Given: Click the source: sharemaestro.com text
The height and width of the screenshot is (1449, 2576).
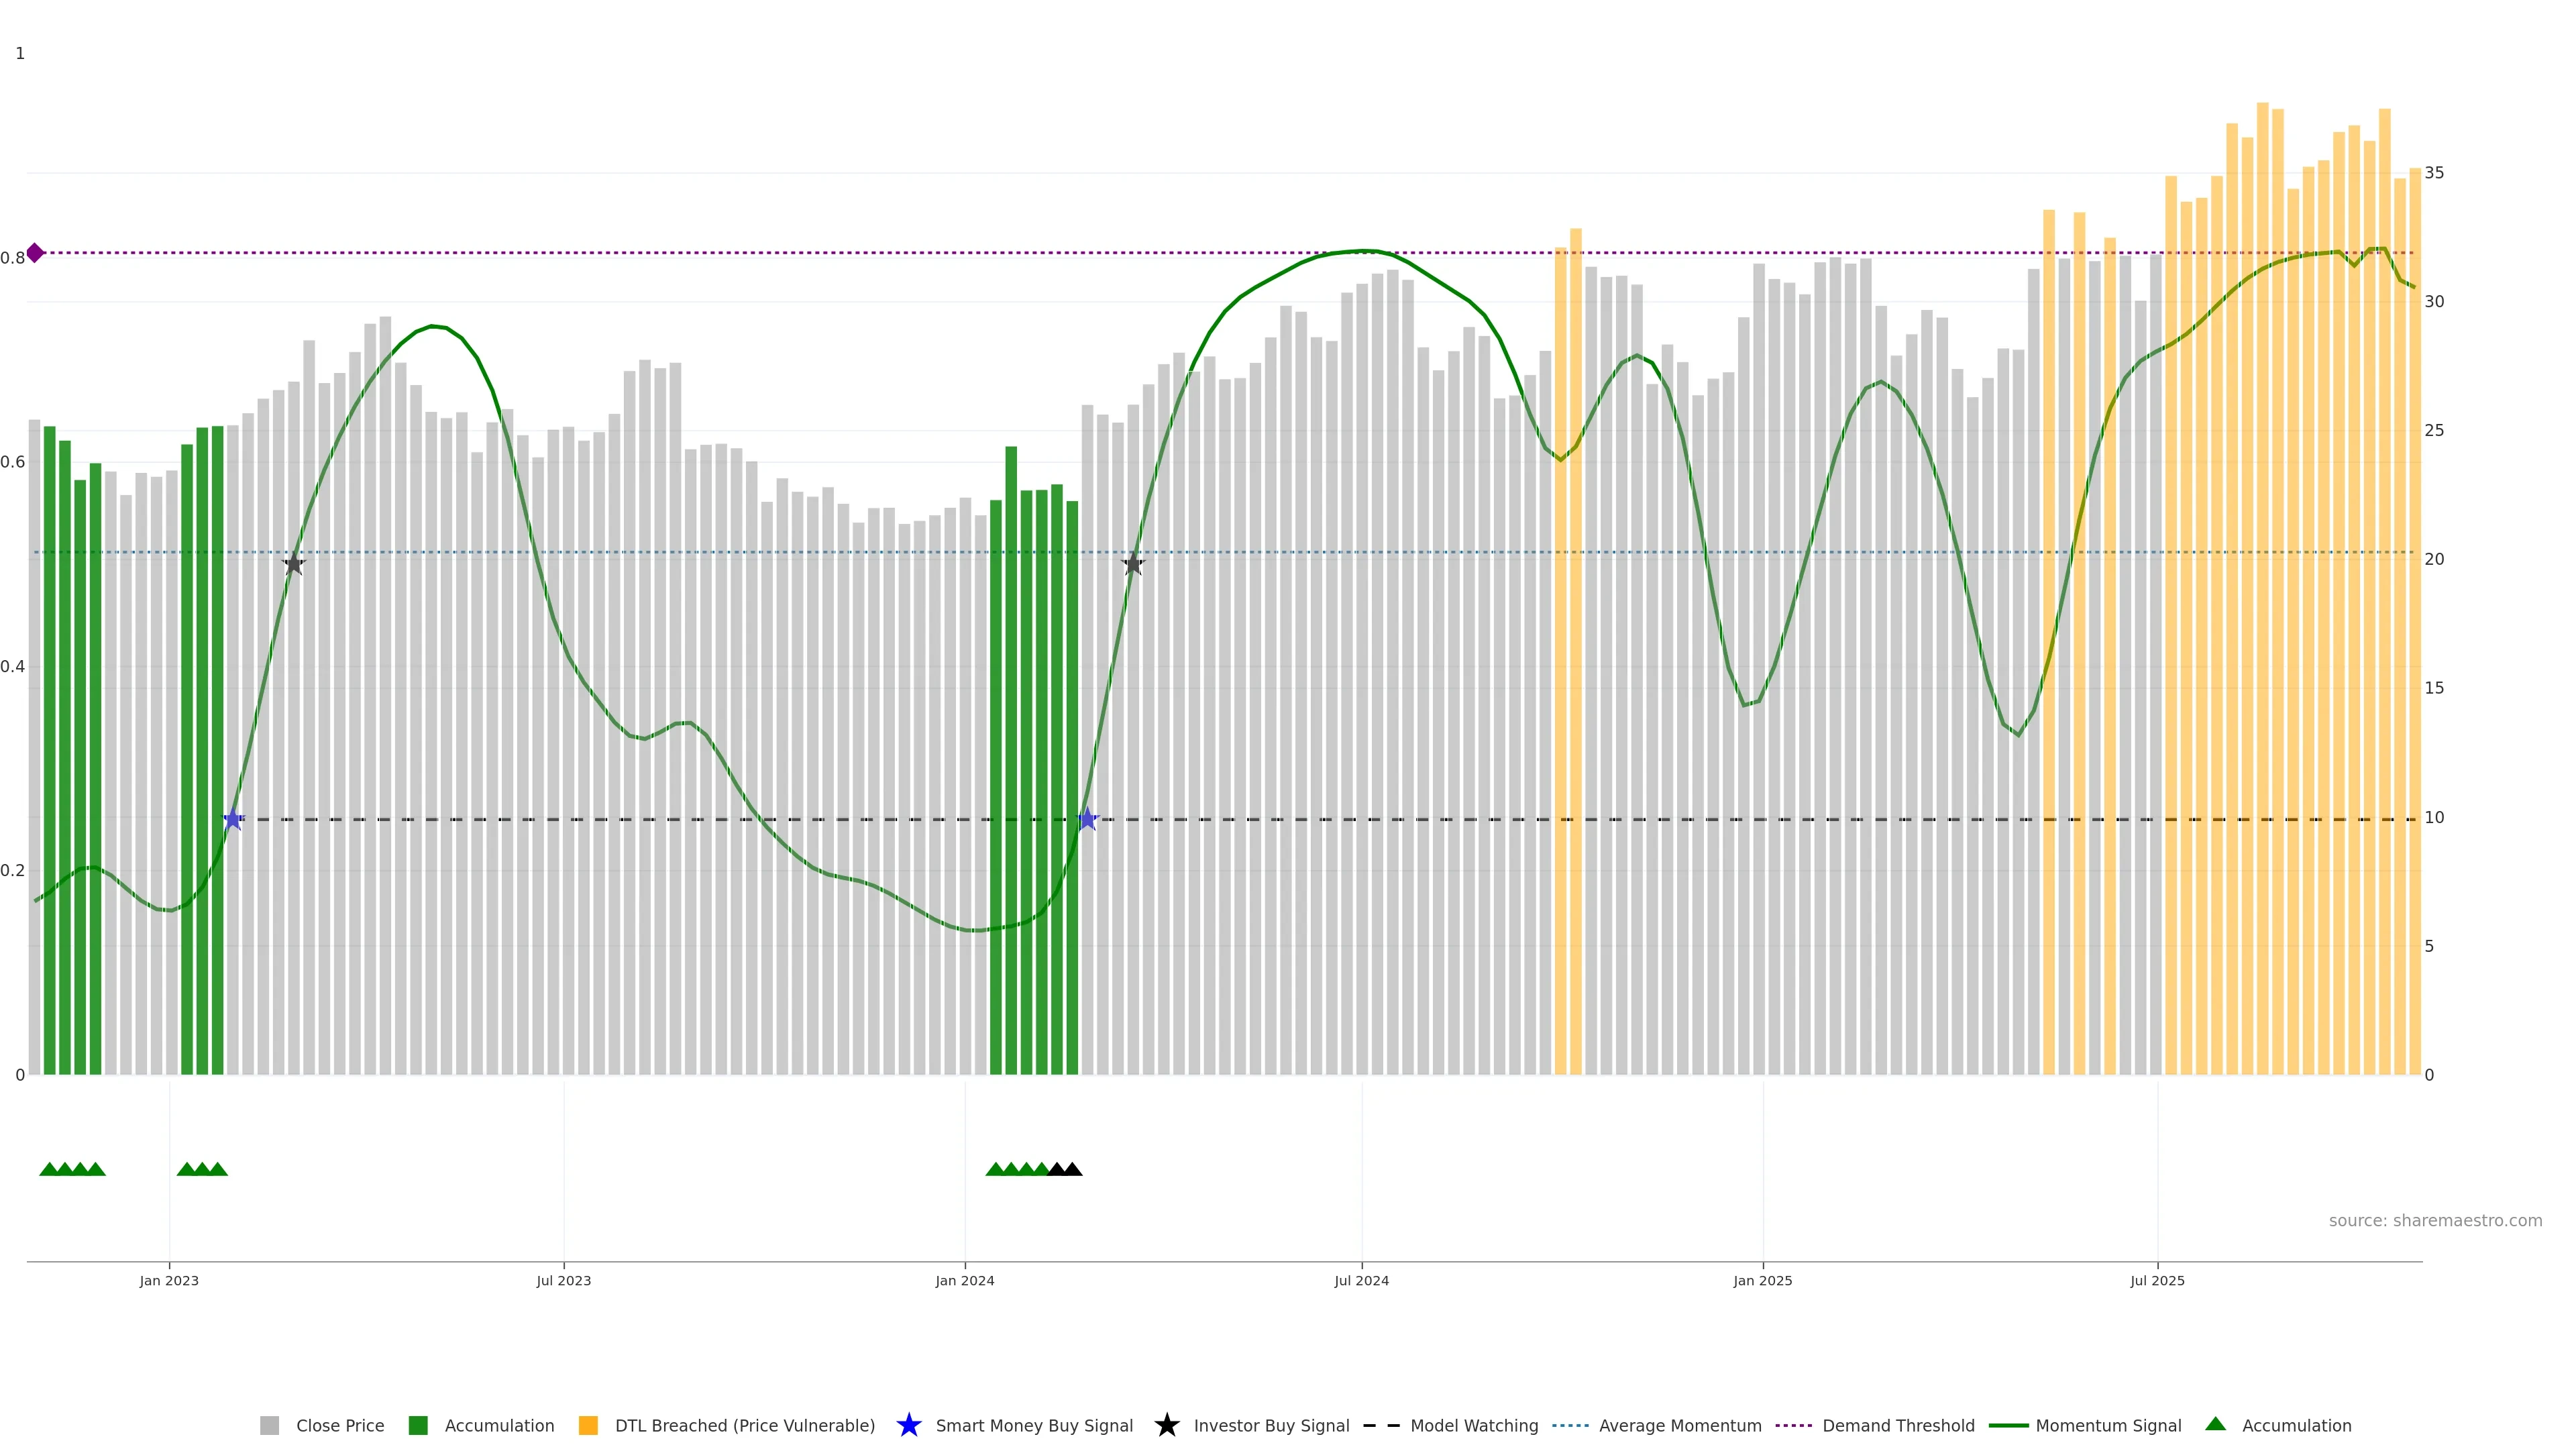Looking at the screenshot, I should (x=2435, y=1220).
